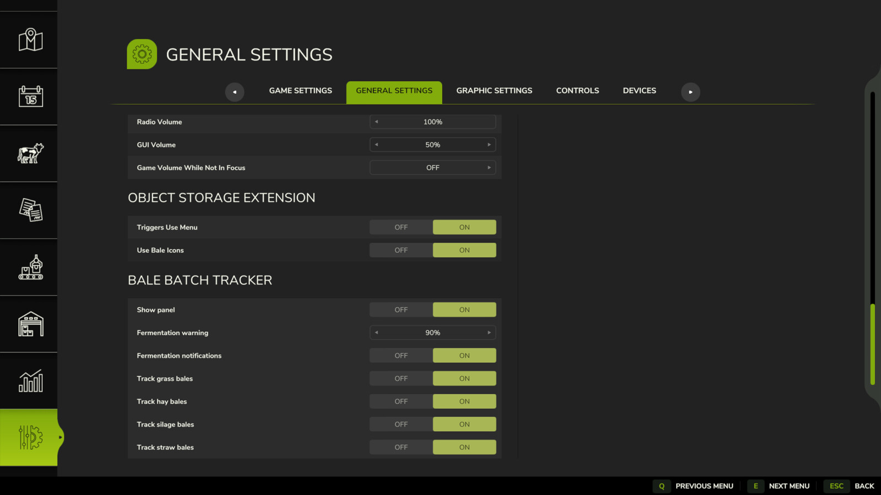This screenshot has height=495, width=881.
Task: Change Game Volume While Not In Focus right arrow
Action: tap(489, 168)
